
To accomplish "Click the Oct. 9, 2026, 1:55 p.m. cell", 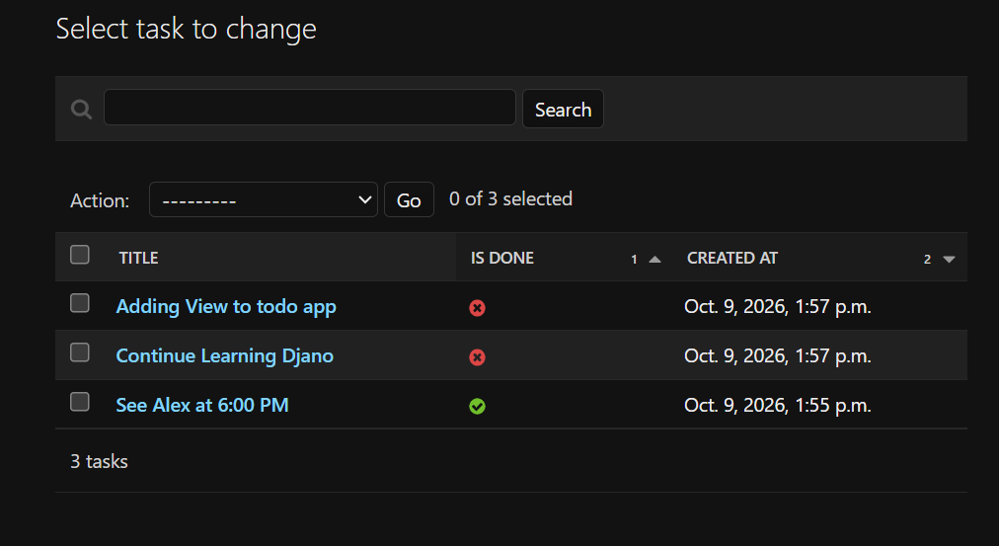I will 777,406.
